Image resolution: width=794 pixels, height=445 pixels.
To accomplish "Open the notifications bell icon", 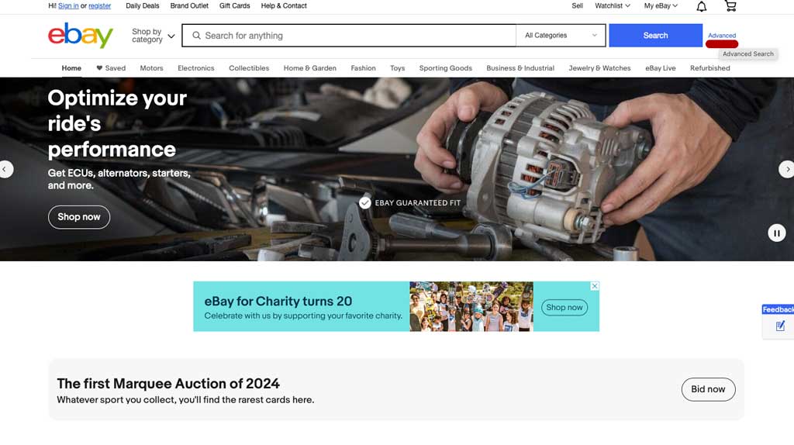I will [701, 6].
